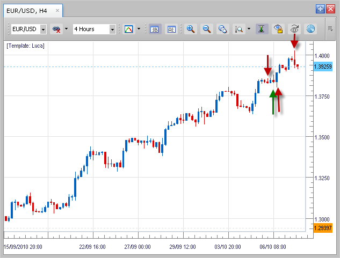Viewport: 340px width, 258px height.
Task: Click the eye with arrow icon
Action: (294, 29)
